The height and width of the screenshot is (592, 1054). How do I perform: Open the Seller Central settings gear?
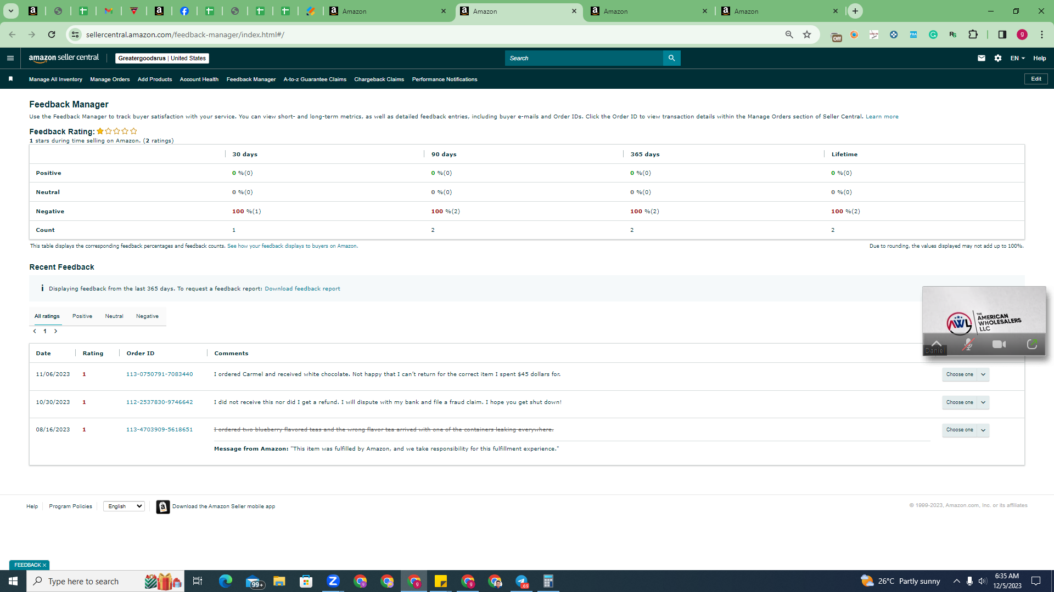click(998, 58)
